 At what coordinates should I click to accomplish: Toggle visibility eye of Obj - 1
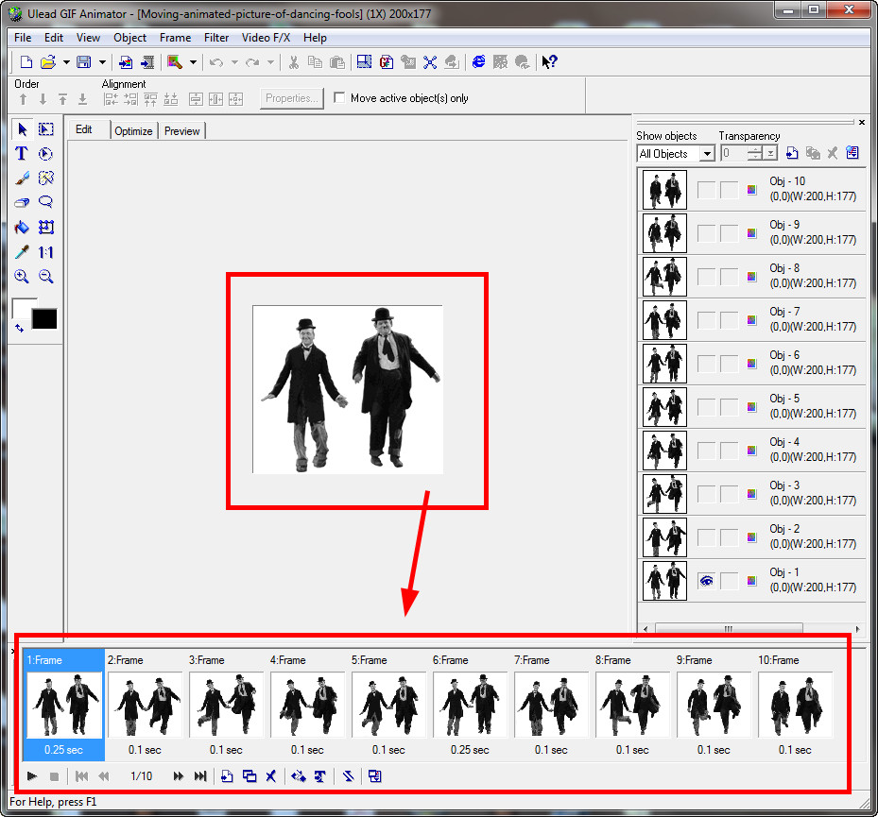[x=707, y=581]
